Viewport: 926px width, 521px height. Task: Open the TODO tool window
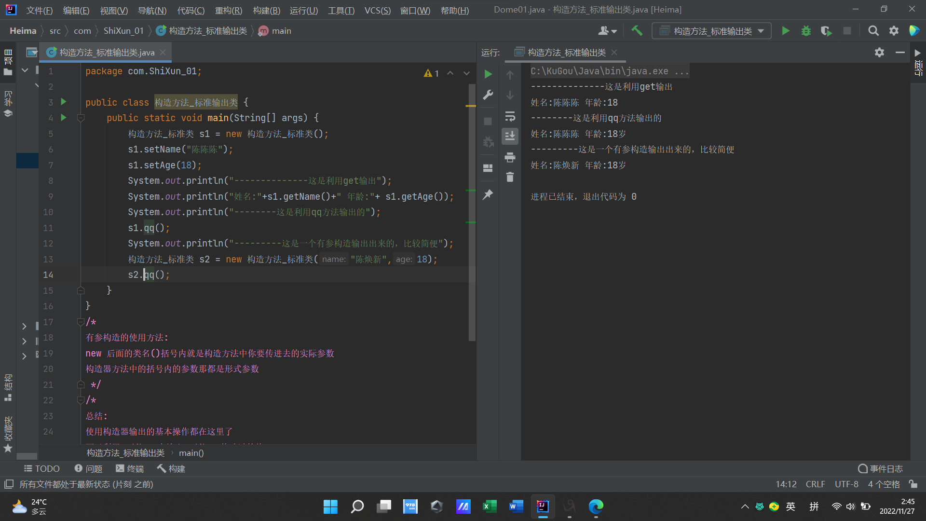[42, 468]
